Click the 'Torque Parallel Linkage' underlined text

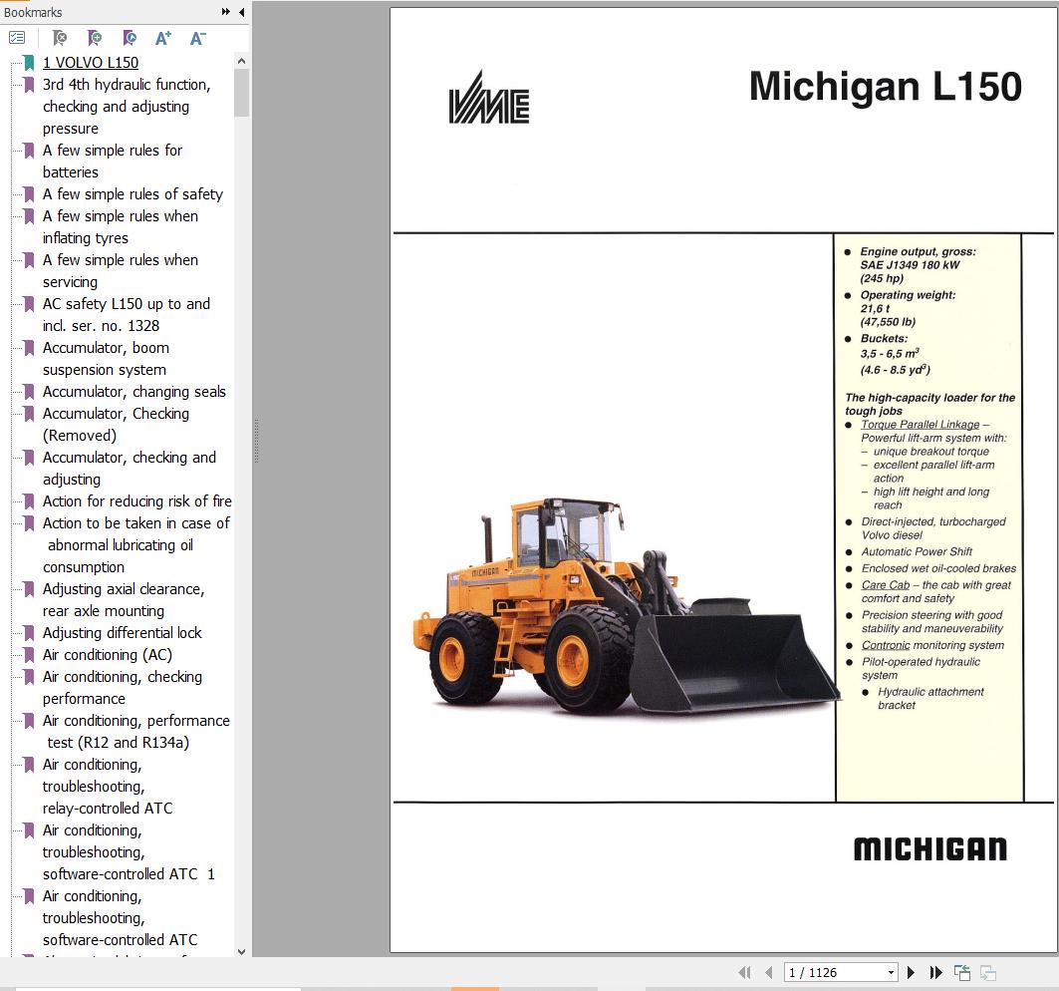pyautogui.click(x=920, y=424)
